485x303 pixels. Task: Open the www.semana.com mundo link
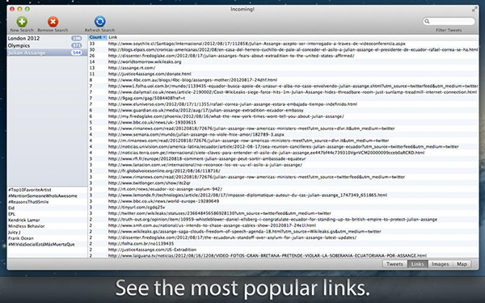[x=196, y=134]
